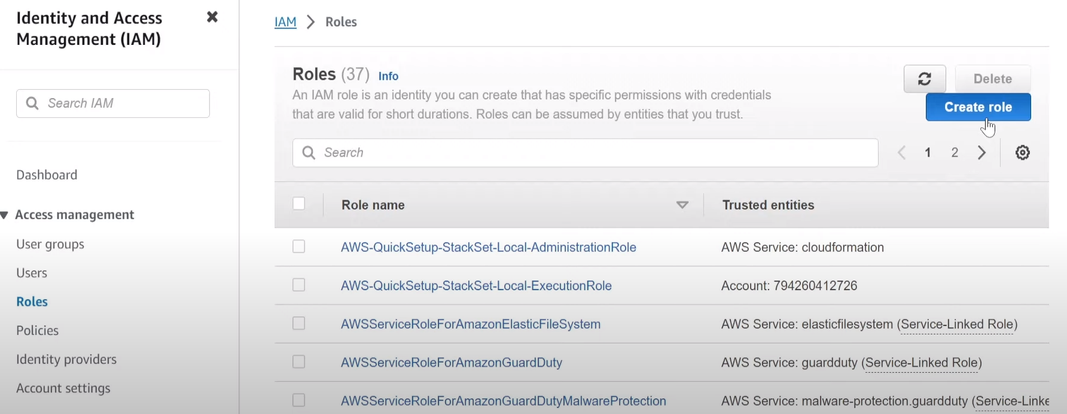Screen dimensions: 1067x414
Task: Close the IAM navigation panel
Action: point(212,17)
